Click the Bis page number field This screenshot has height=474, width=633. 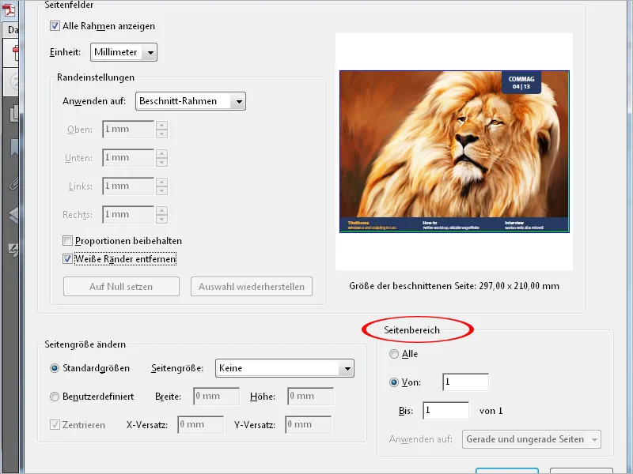tap(445, 410)
